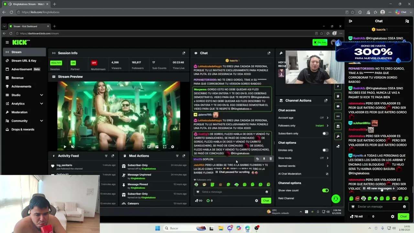414x233 pixels.
Task: Click the green Go live button
Action: point(320,42)
